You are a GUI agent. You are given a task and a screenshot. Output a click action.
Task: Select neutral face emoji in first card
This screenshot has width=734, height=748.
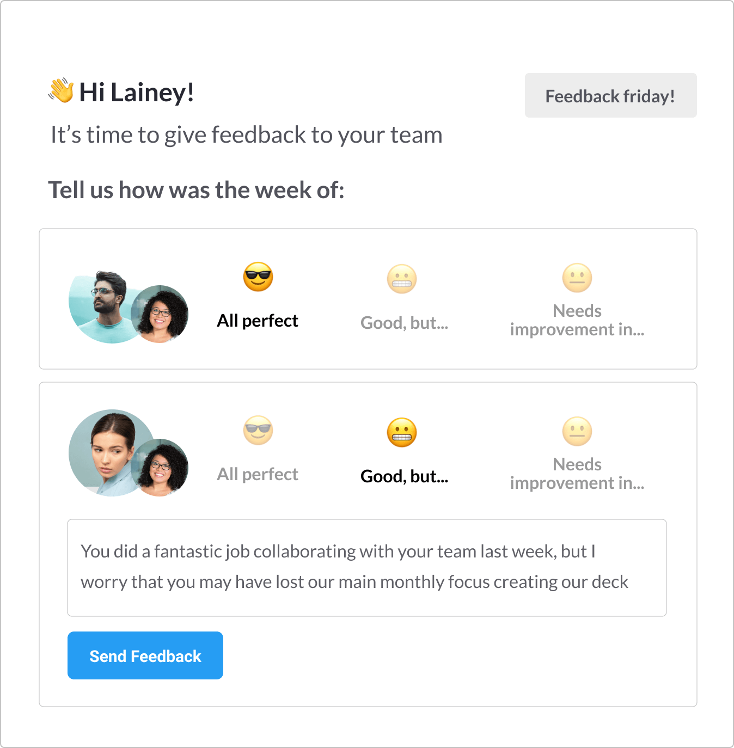click(577, 278)
